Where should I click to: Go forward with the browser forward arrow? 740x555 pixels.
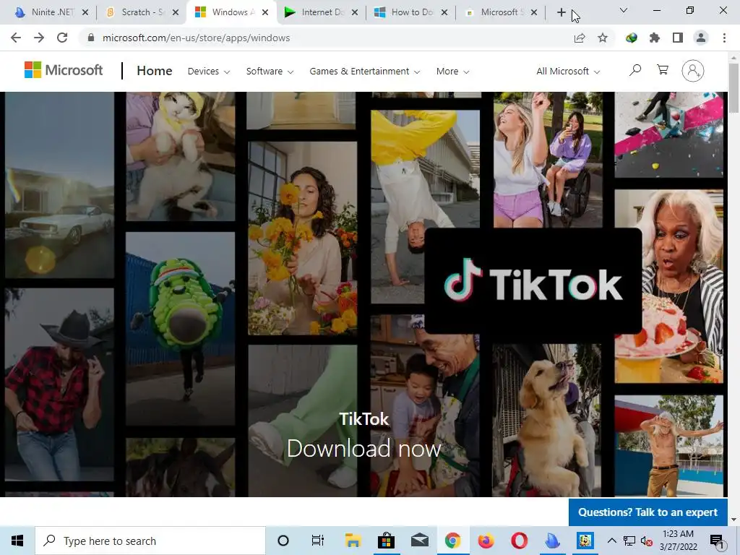[39, 38]
